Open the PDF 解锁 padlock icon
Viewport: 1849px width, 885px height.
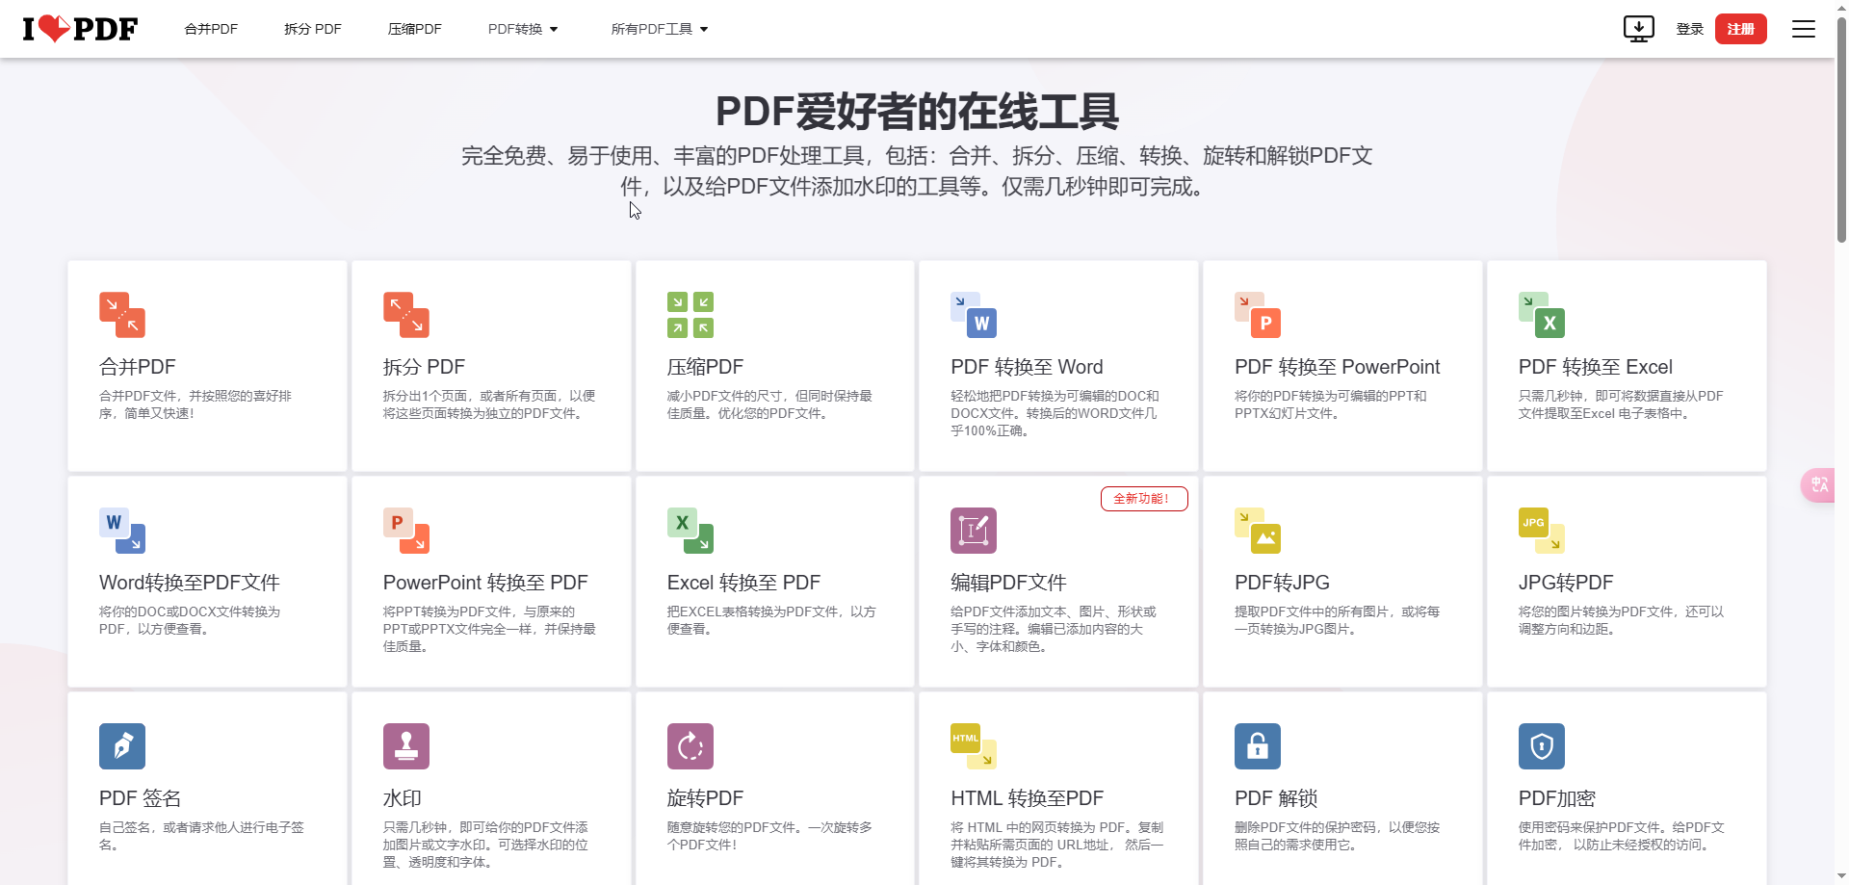tap(1258, 746)
